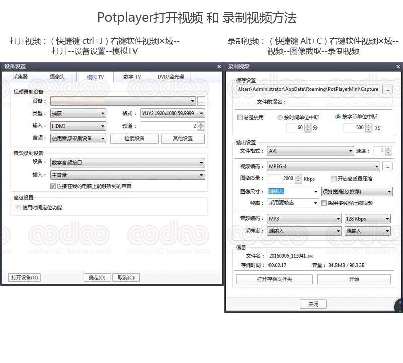Increase the 速度 value
Screen dimensions: 403x363
click(388, 149)
